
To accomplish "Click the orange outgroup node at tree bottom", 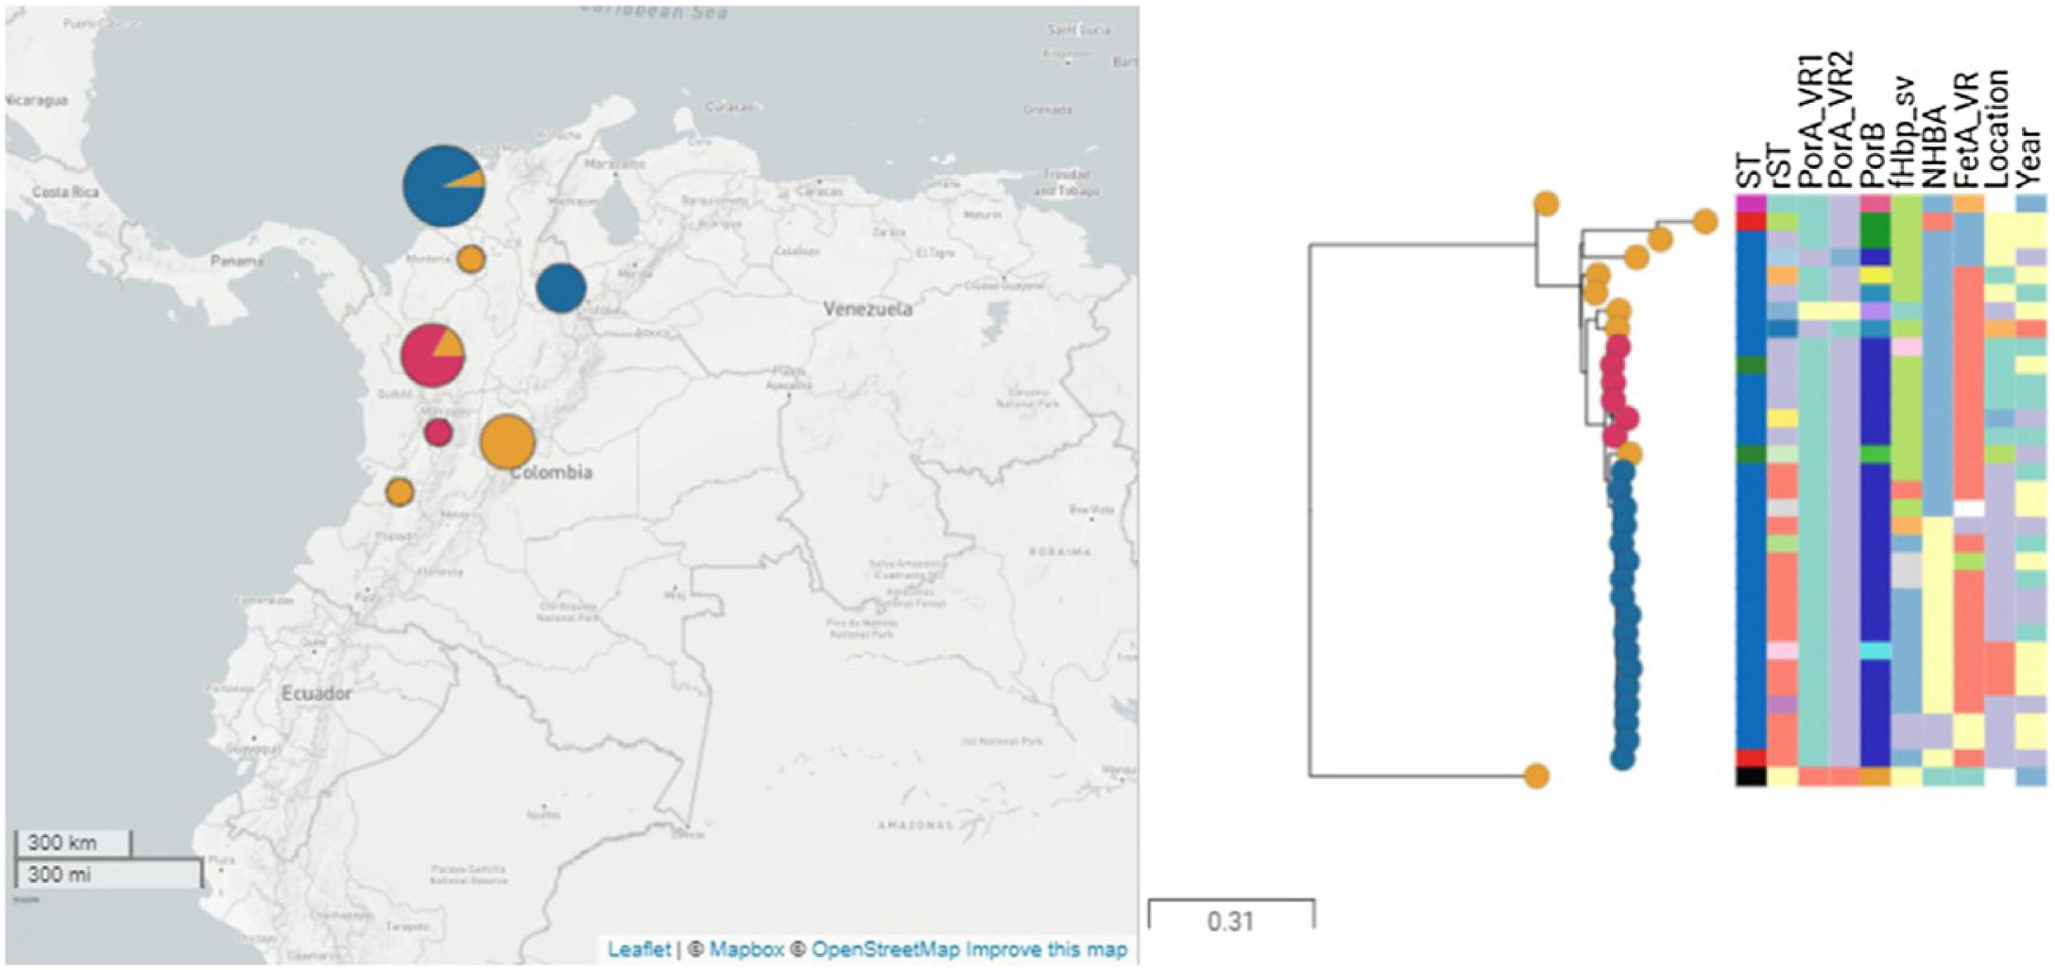I will 1536,776.
